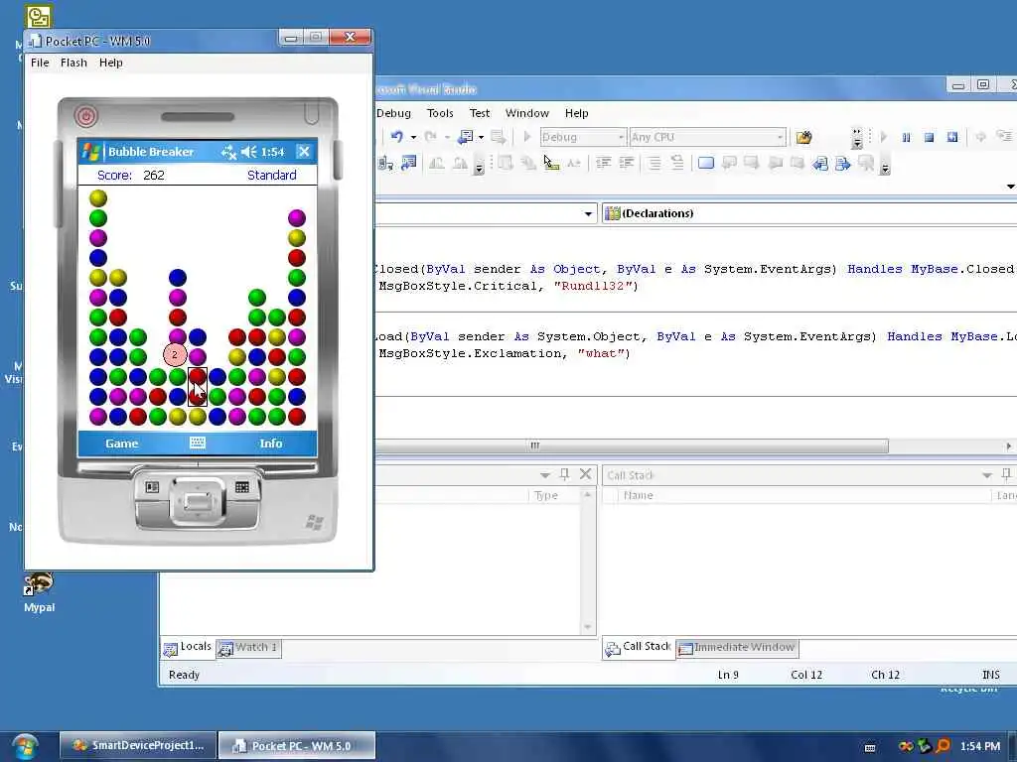Switch to the Watch 1 tab
Viewport: 1017px width, 762px height.
click(248, 647)
